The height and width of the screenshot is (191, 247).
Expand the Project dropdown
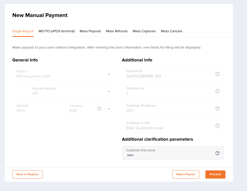pos(109,74)
